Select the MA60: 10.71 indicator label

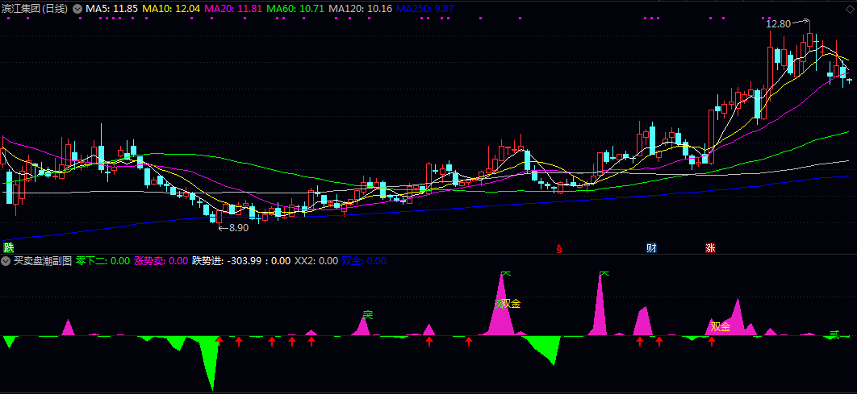tap(295, 9)
